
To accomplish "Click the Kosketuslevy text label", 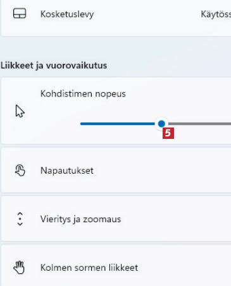I will click(x=67, y=15).
